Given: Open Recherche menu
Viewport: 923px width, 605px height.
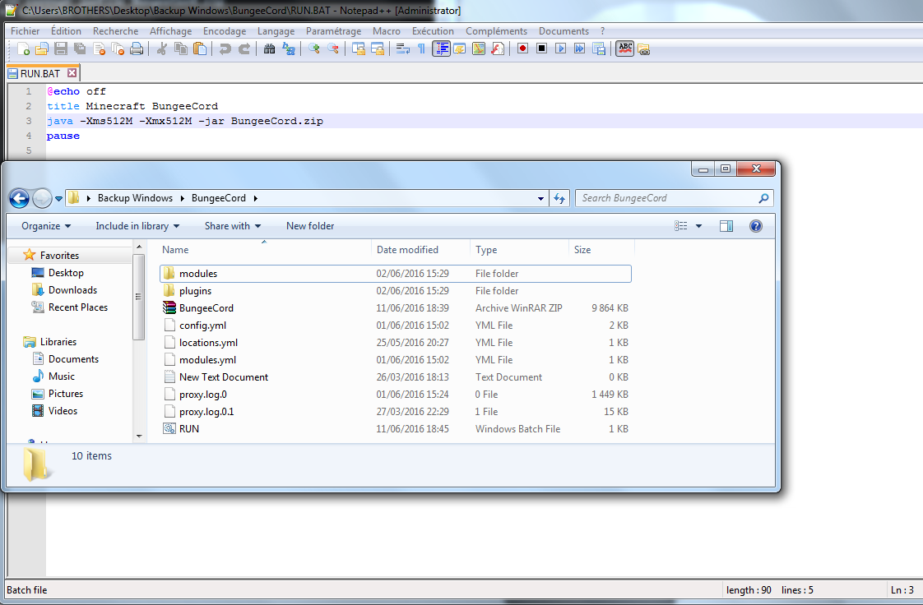Looking at the screenshot, I should tap(115, 31).
